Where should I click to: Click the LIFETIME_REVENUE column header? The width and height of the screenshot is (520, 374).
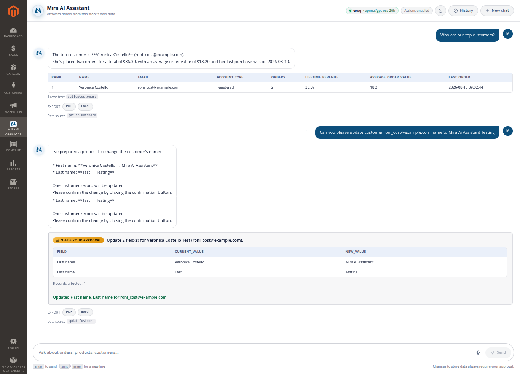pyautogui.click(x=322, y=77)
